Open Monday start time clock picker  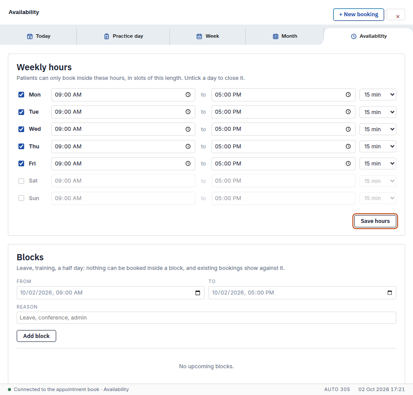coord(188,95)
